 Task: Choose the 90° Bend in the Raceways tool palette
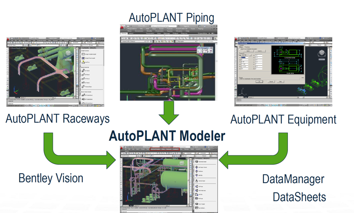pos(85,71)
